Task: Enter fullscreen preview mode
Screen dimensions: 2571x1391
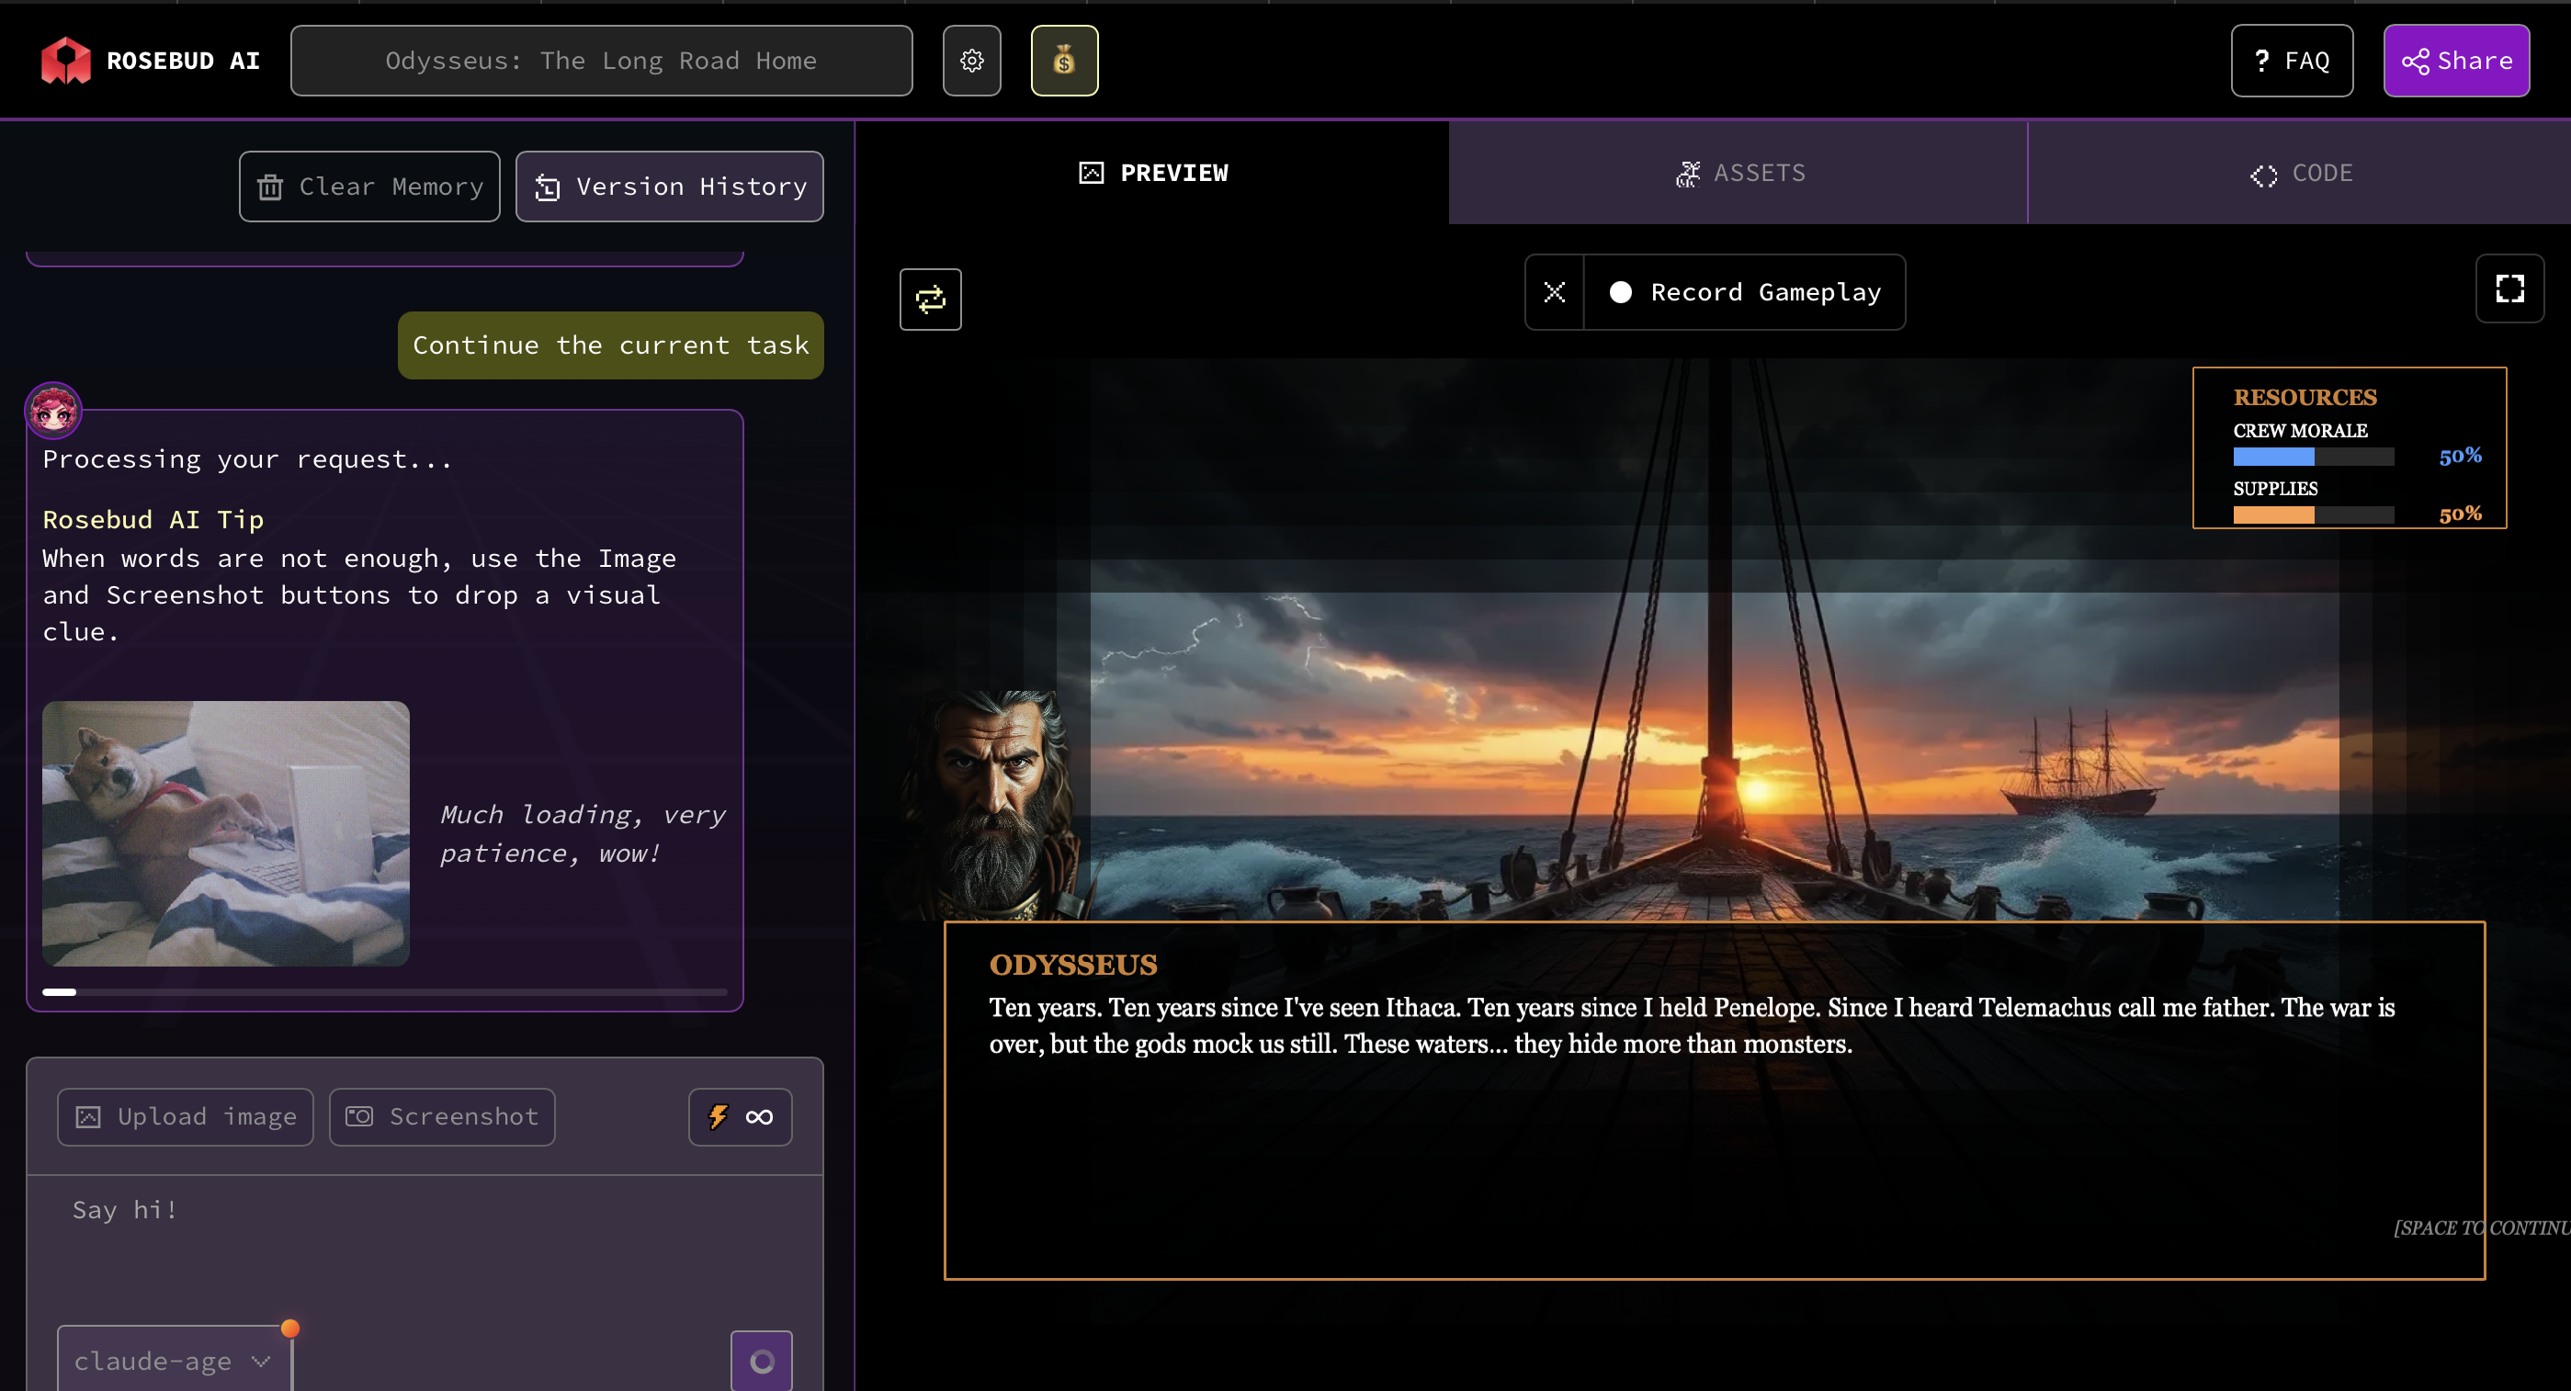Action: 2509,289
